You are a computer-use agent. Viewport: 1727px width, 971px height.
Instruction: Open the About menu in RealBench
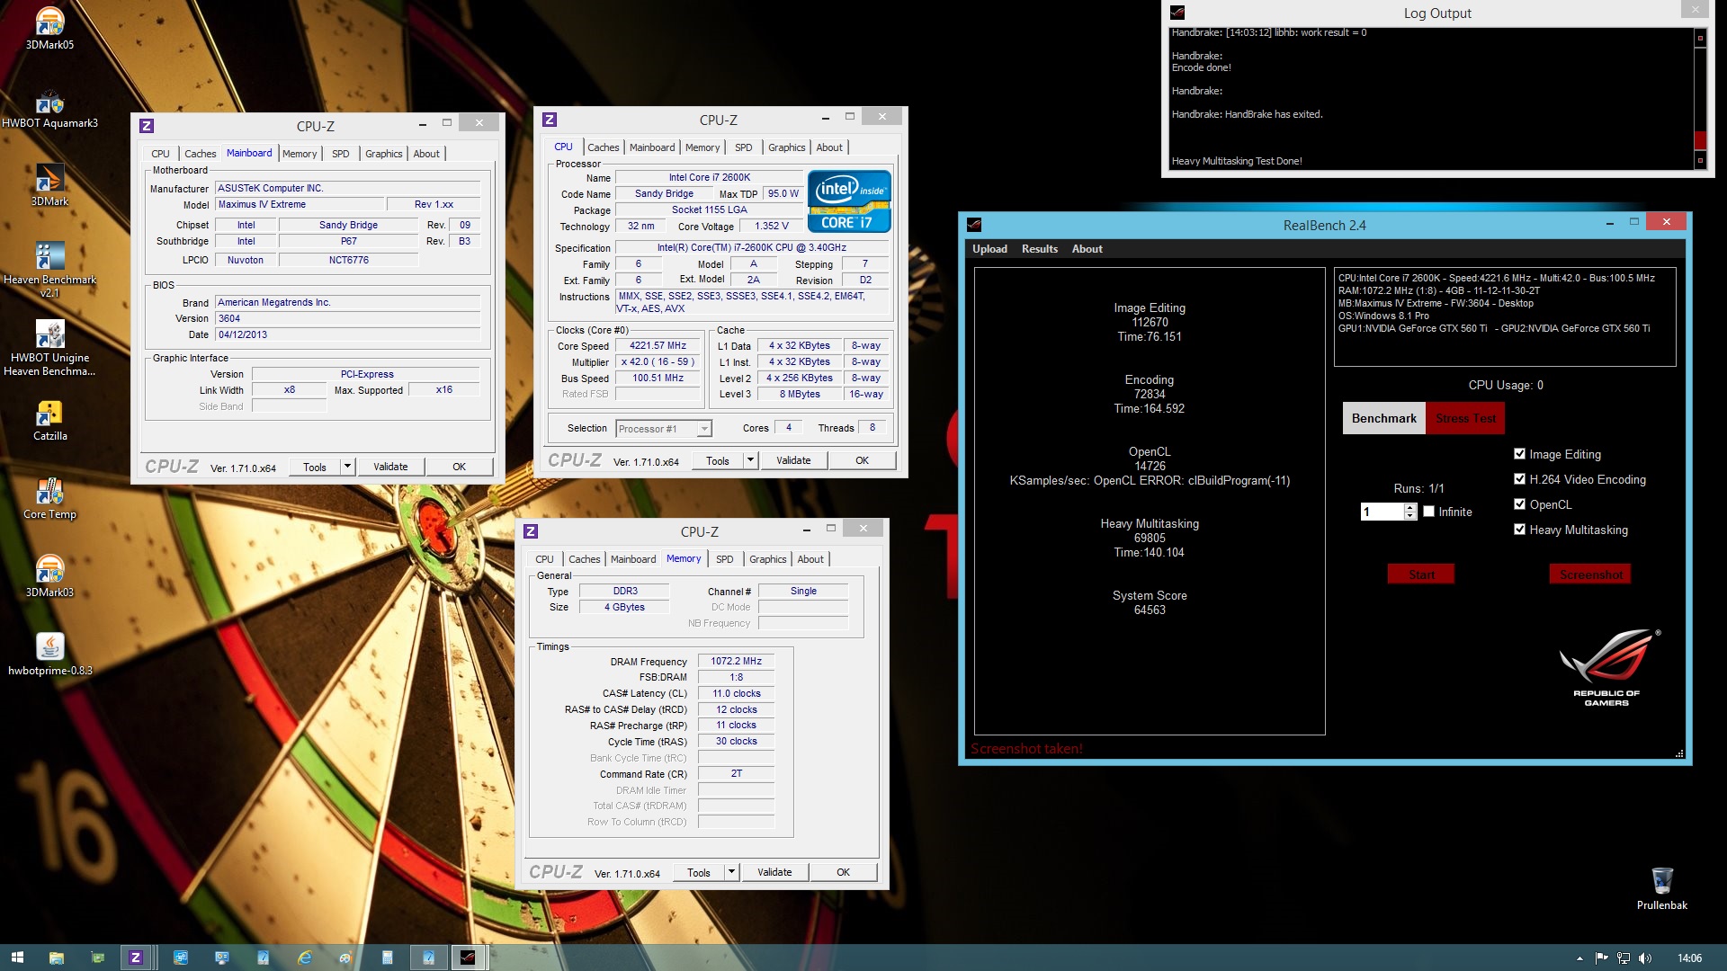click(1087, 249)
